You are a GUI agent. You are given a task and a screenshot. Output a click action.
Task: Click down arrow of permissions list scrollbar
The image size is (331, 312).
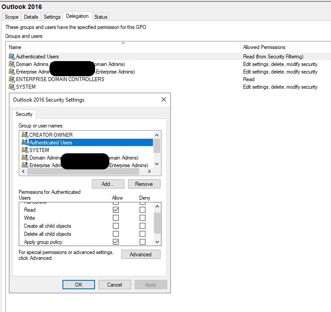tap(157, 242)
